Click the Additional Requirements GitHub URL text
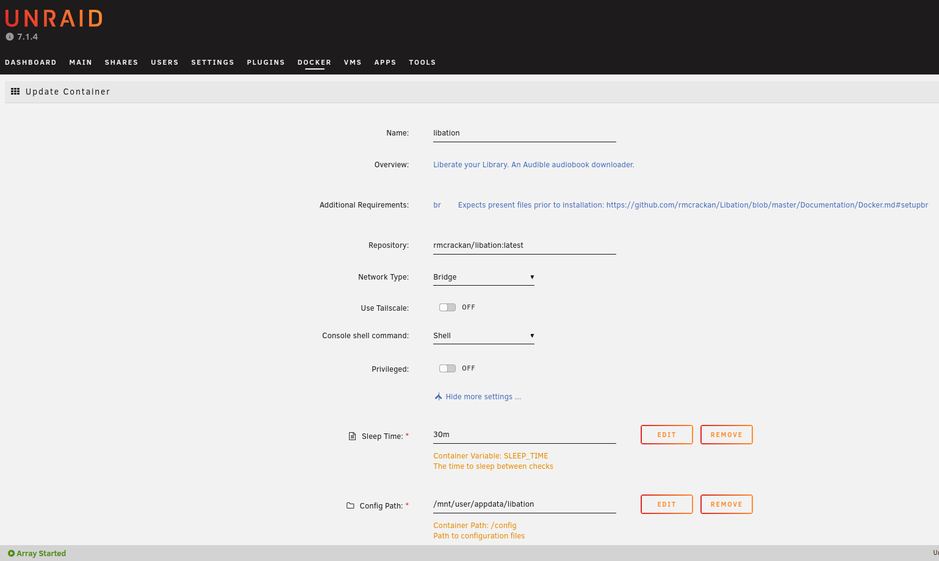This screenshot has width=939, height=561. pyautogui.click(x=767, y=205)
